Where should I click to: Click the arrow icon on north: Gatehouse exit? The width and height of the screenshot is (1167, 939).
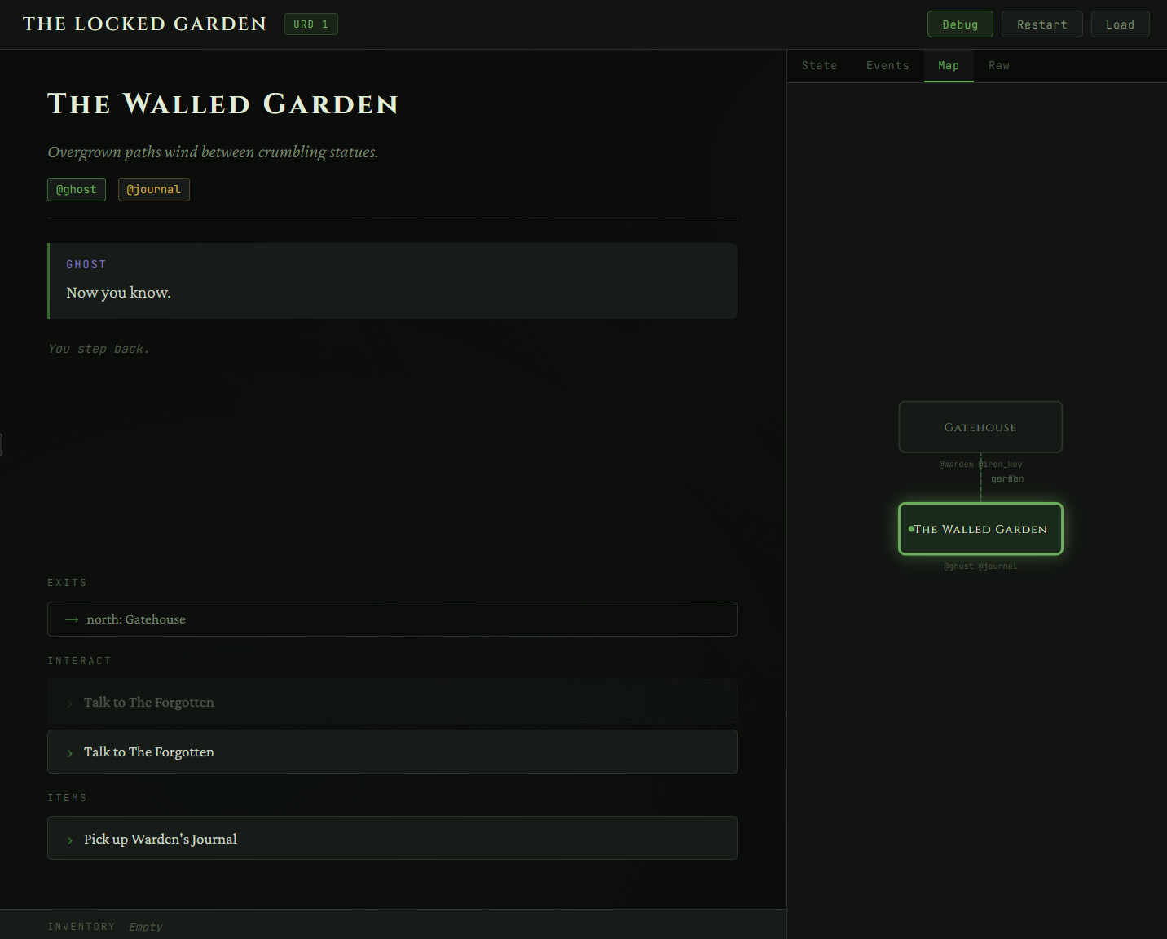(x=72, y=619)
